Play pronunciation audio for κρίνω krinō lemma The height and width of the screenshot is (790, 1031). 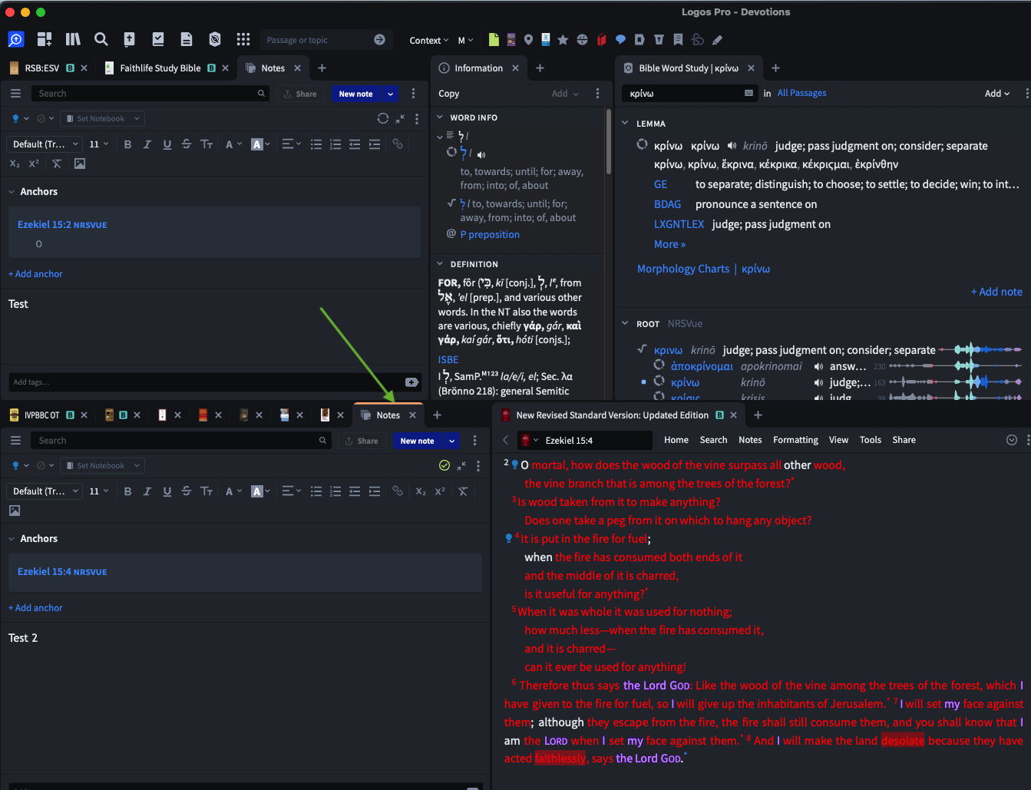tap(732, 145)
